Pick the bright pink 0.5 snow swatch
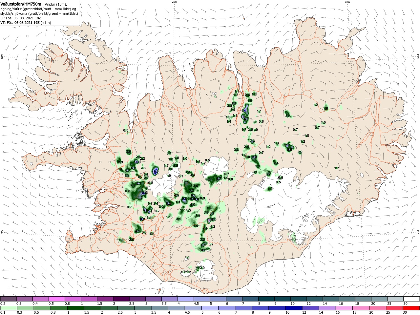 pos(56,299)
